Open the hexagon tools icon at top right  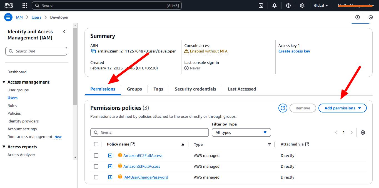371,17
